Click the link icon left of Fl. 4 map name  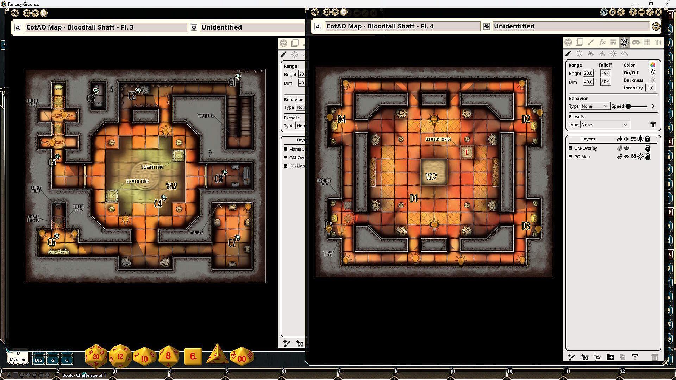coord(318,26)
